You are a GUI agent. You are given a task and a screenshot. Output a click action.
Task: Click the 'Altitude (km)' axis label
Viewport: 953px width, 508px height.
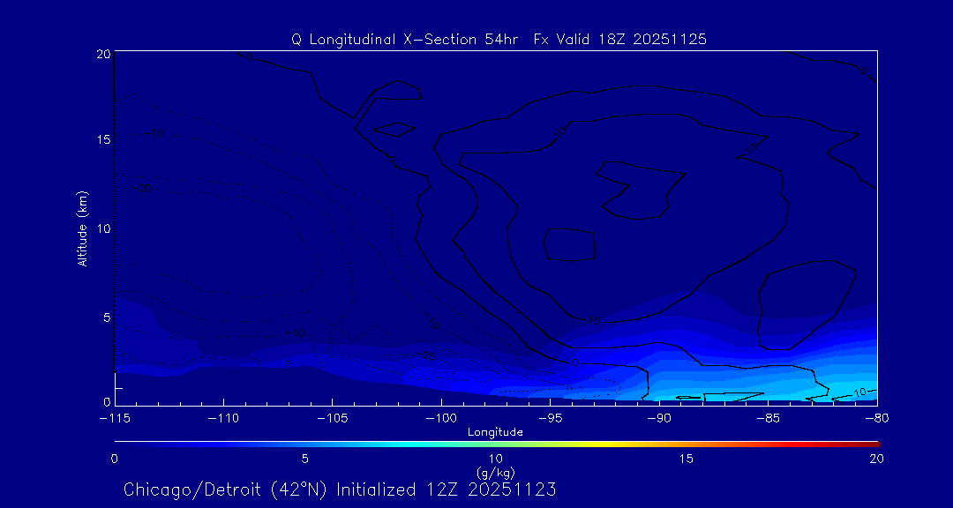[x=83, y=228]
